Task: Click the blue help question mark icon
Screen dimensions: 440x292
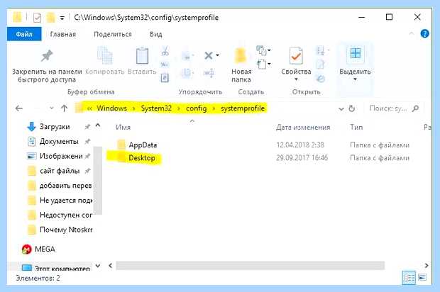Action: click(424, 34)
